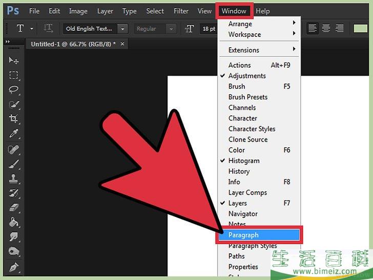Select the Smudge tool
Screen dimensions: 373x280
tap(13, 236)
